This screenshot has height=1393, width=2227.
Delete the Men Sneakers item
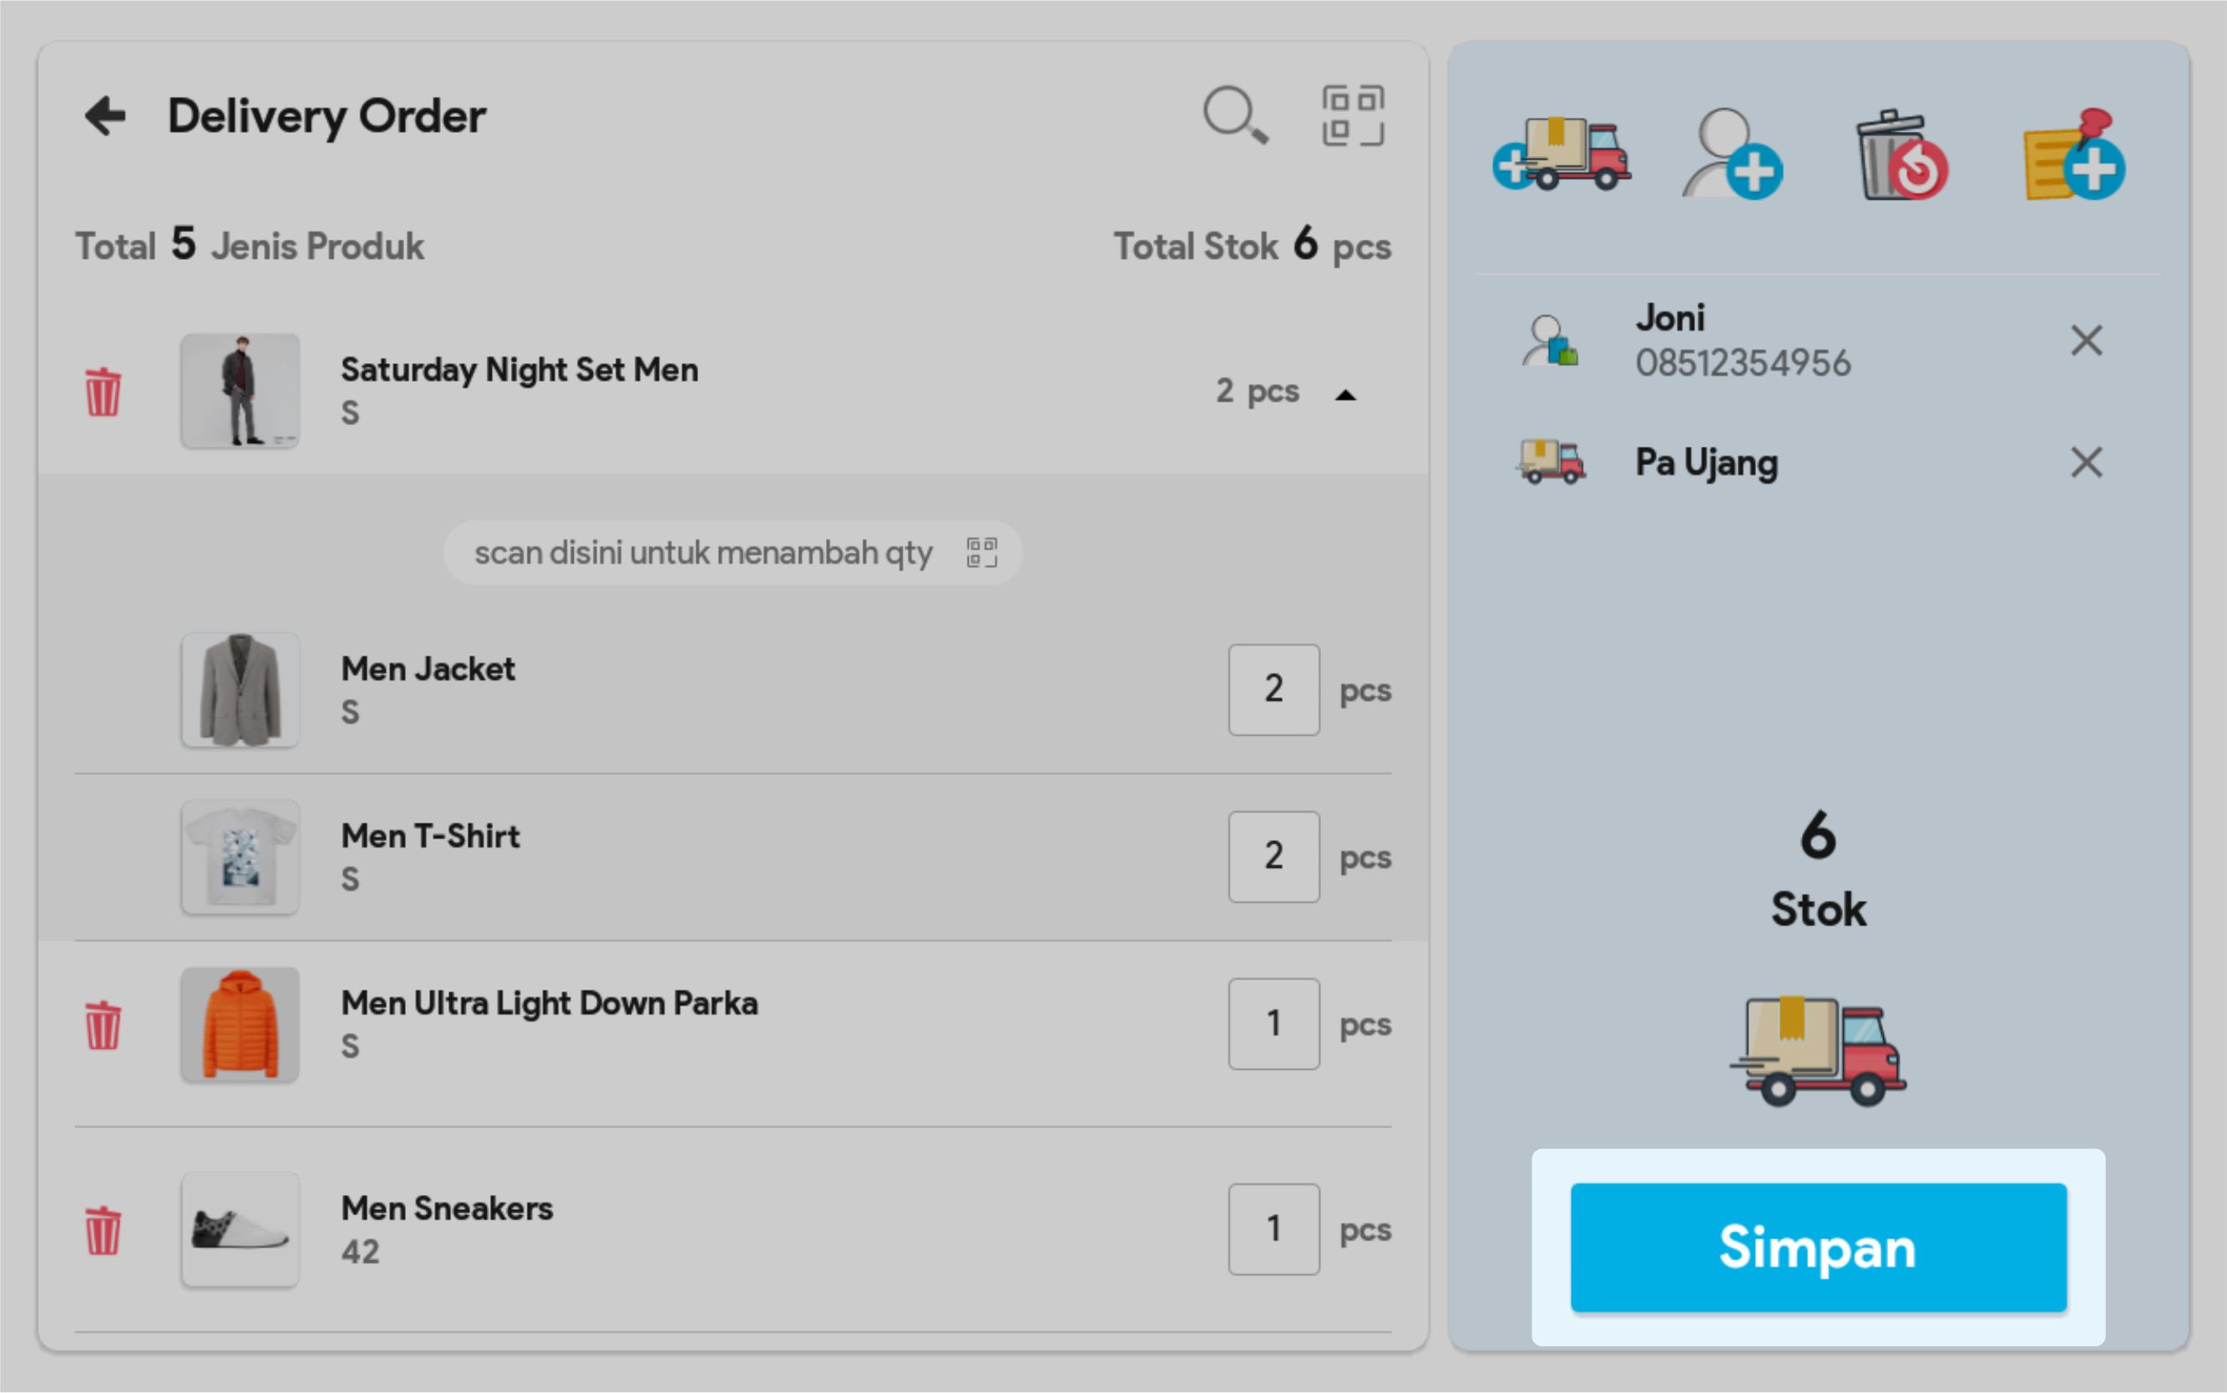(104, 1230)
